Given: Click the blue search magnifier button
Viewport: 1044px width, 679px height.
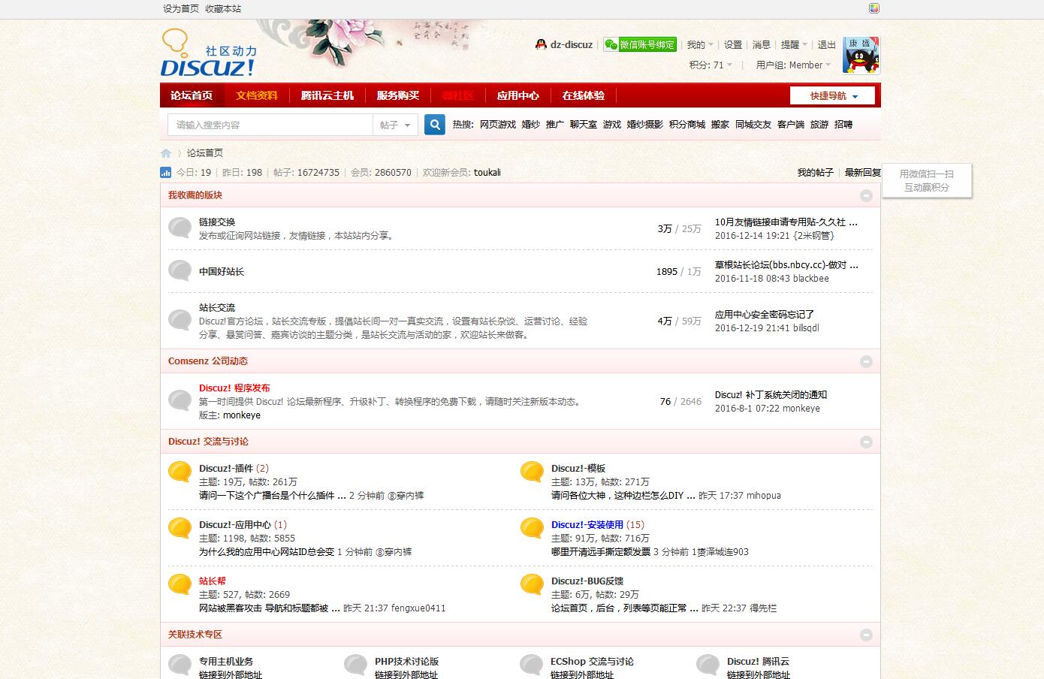Looking at the screenshot, I should (434, 125).
